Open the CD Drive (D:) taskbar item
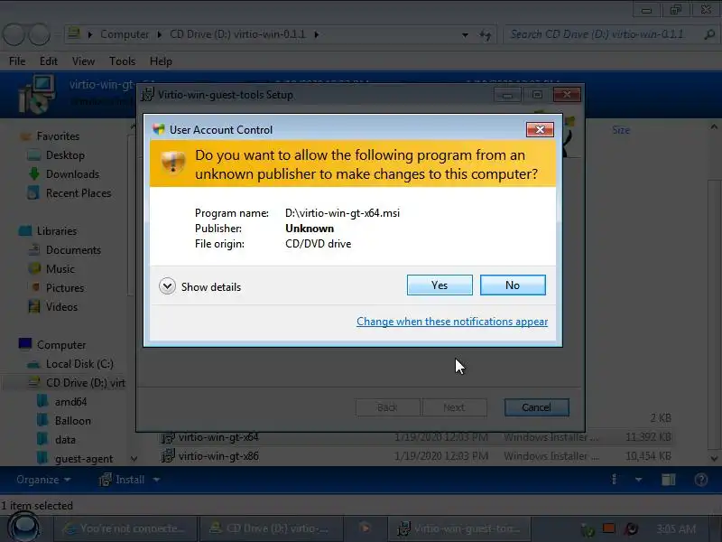The height and width of the screenshot is (542, 722). (270, 528)
